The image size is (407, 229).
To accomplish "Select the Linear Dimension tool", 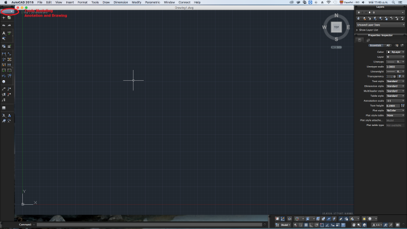I will (4, 53).
